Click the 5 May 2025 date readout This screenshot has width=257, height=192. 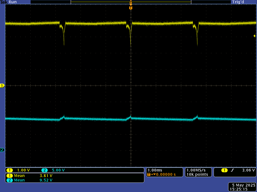pyautogui.click(x=243, y=185)
